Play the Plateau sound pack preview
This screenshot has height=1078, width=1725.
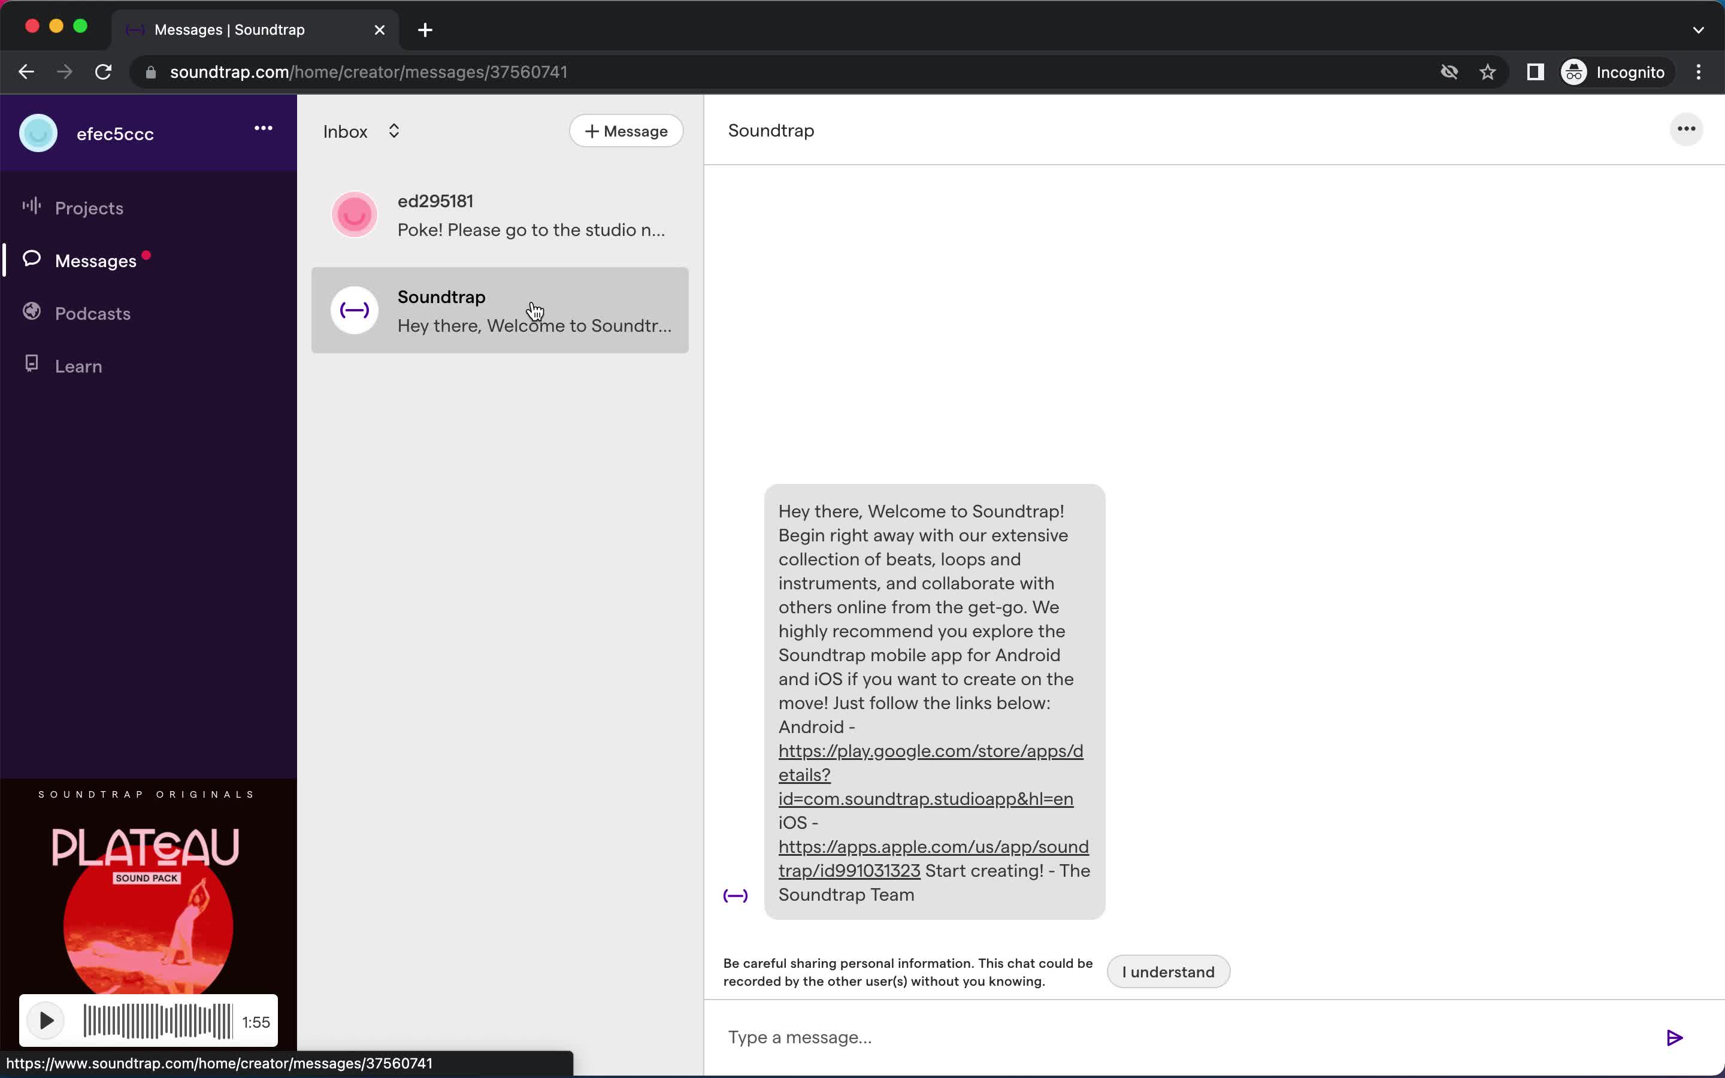(44, 1021)
